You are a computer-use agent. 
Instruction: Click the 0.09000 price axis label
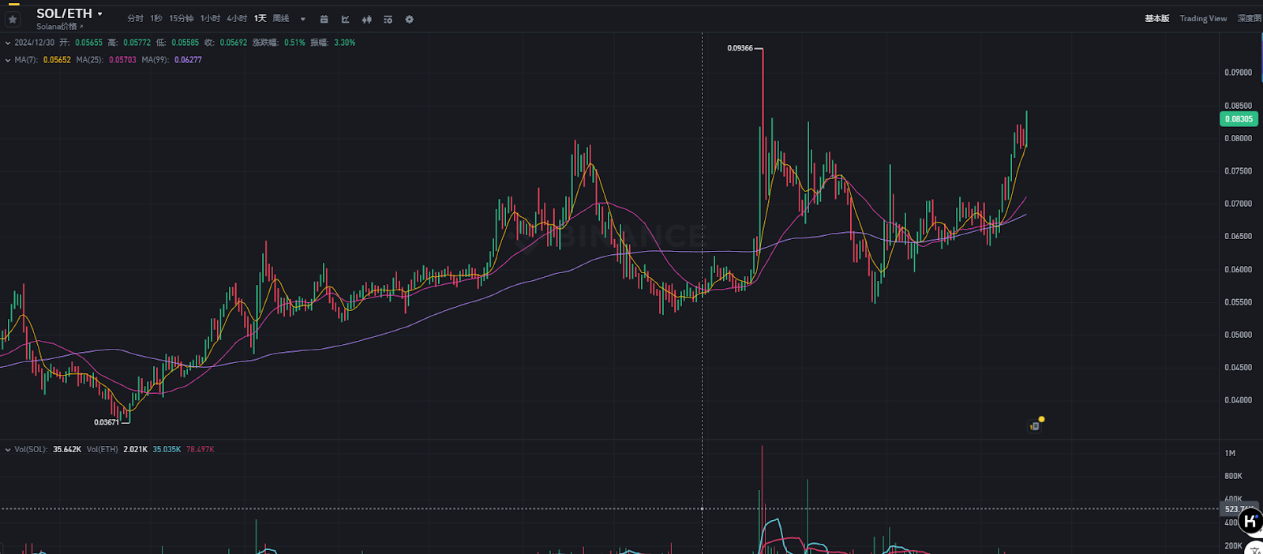coord(1238,73)
